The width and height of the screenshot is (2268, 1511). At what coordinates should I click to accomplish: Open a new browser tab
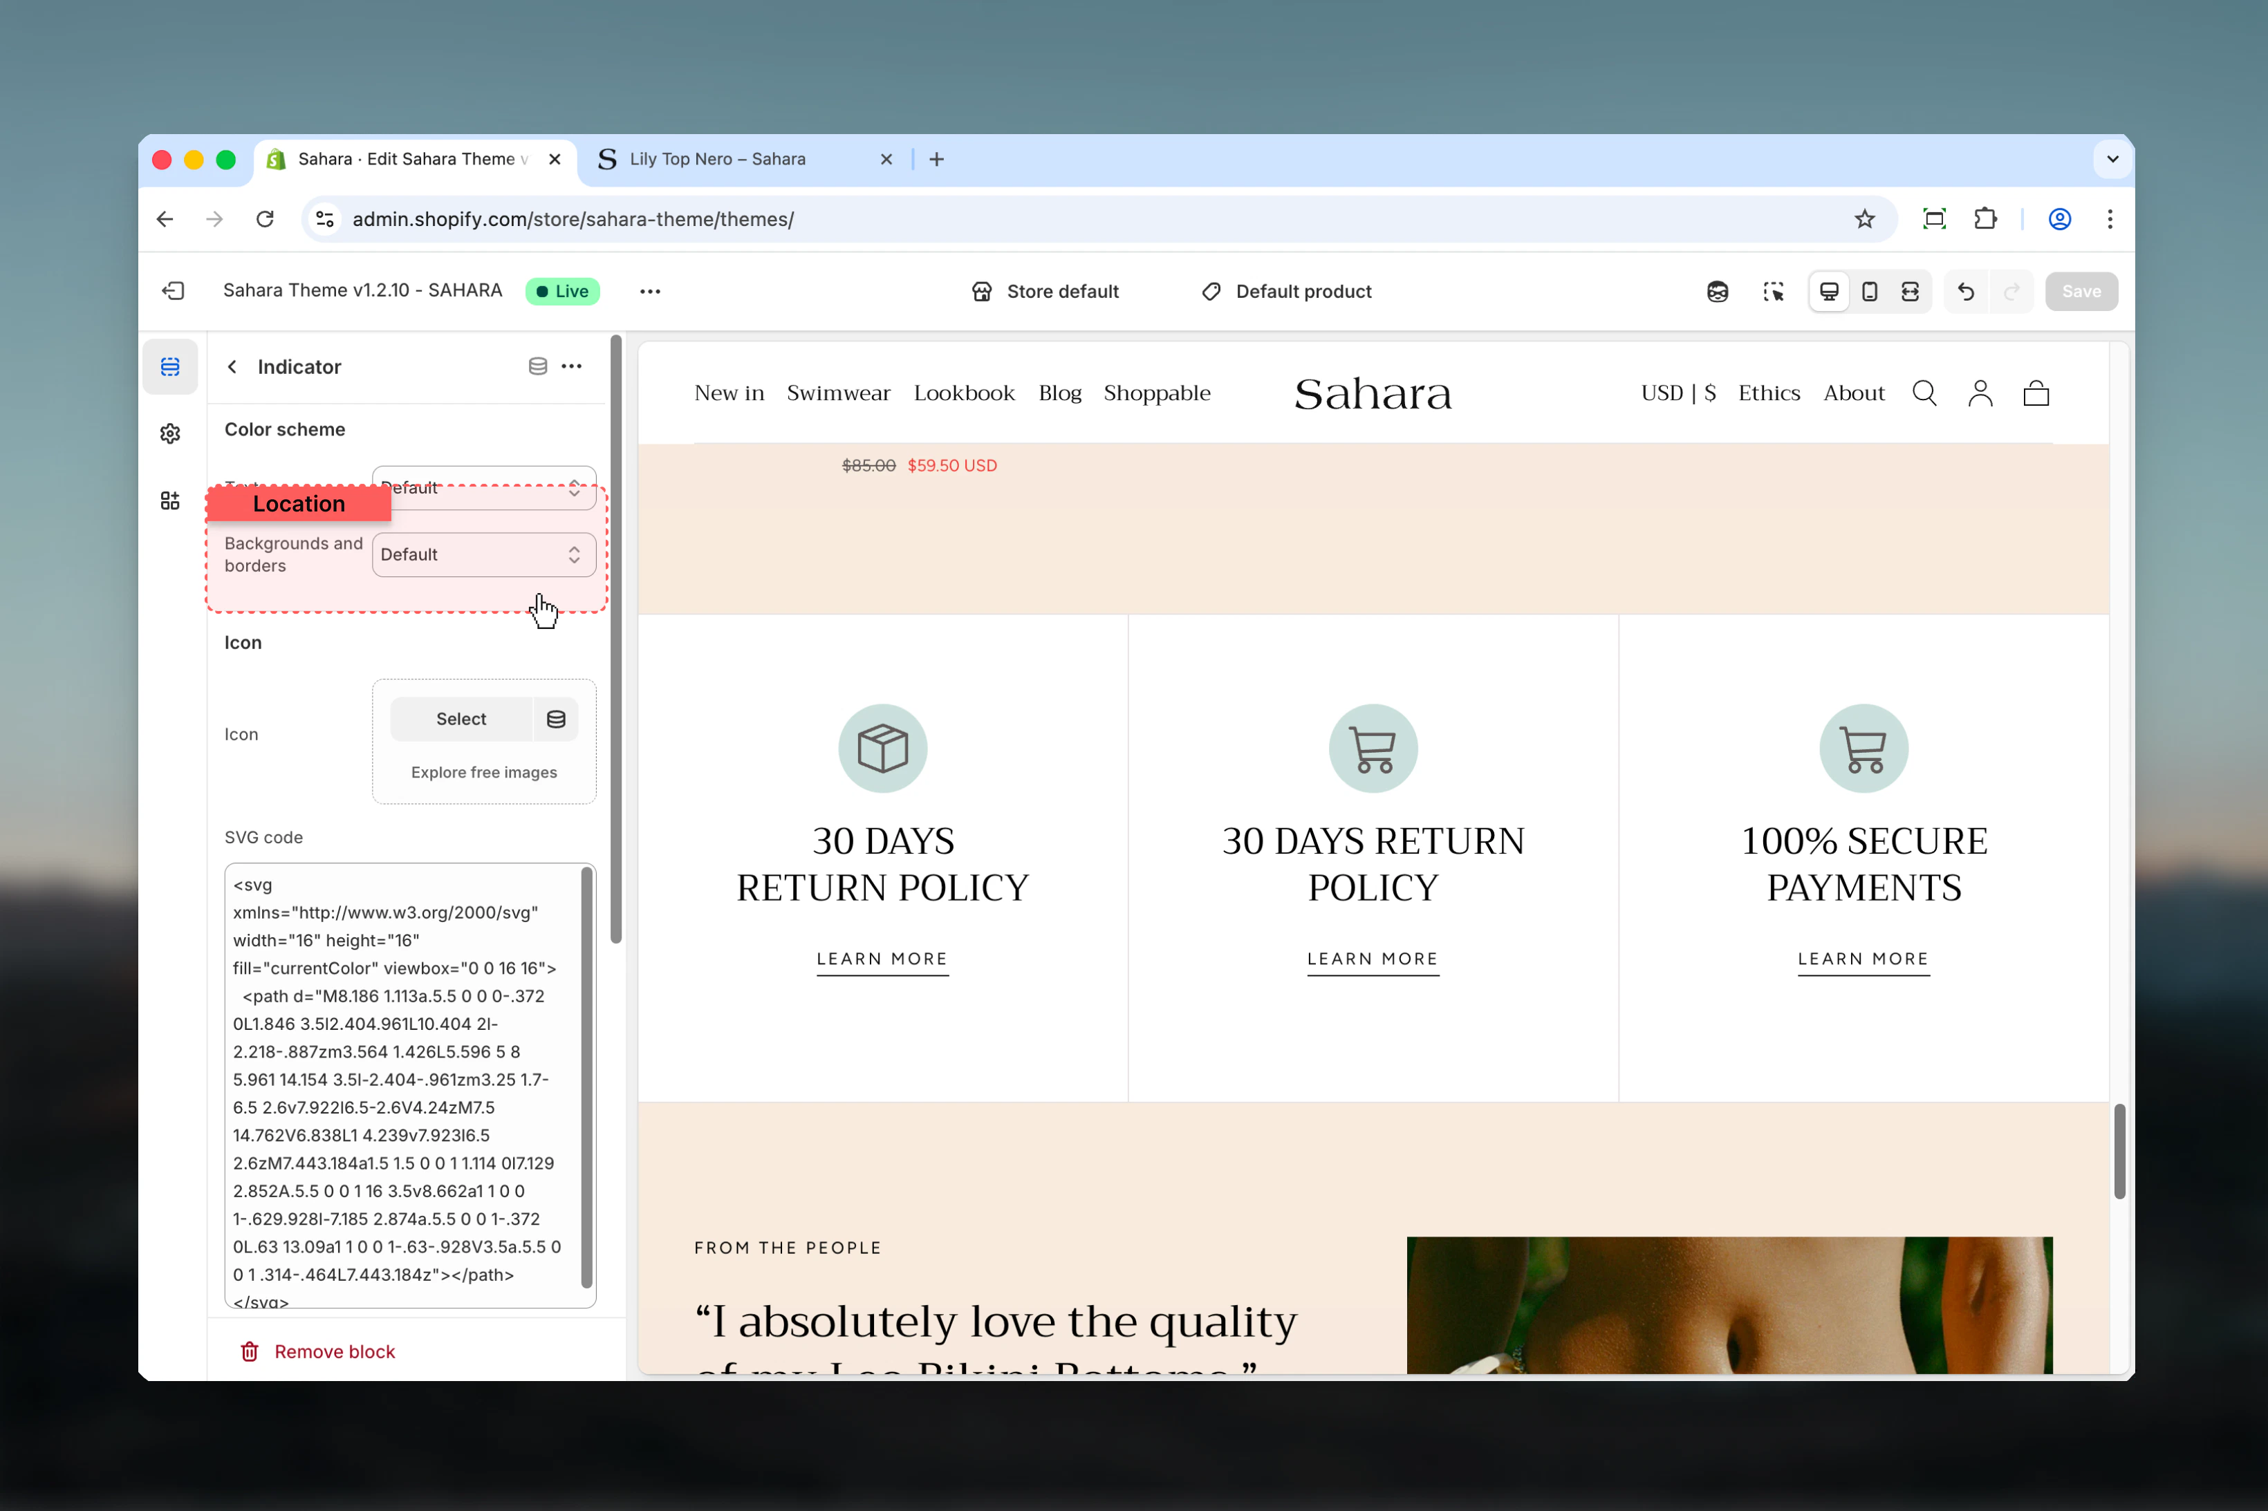[936, 159]
